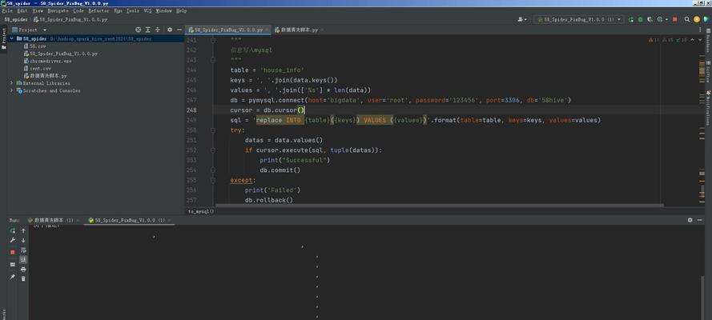Open the user account icon menu
Image resolution: width=712 pixels, height=320 pixels.
(x=521, y=19)
